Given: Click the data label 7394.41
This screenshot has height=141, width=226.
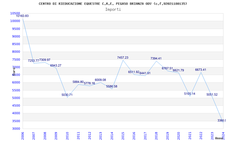Looking at the screenshot, I should coord(156,59).
